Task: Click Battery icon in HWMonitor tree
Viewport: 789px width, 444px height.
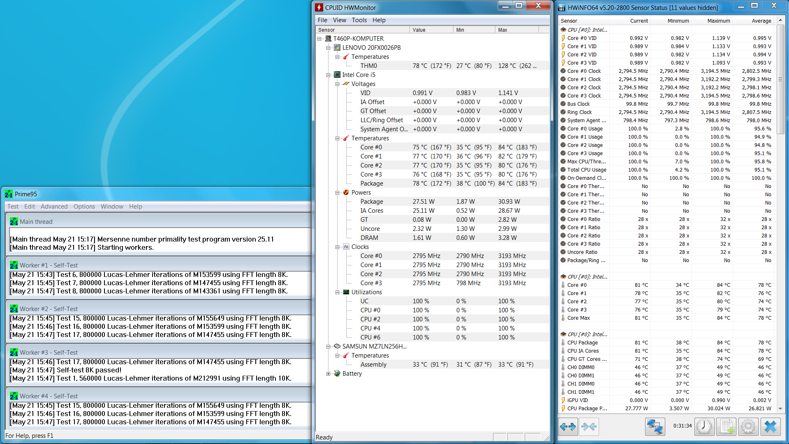Action: [337, 374]
